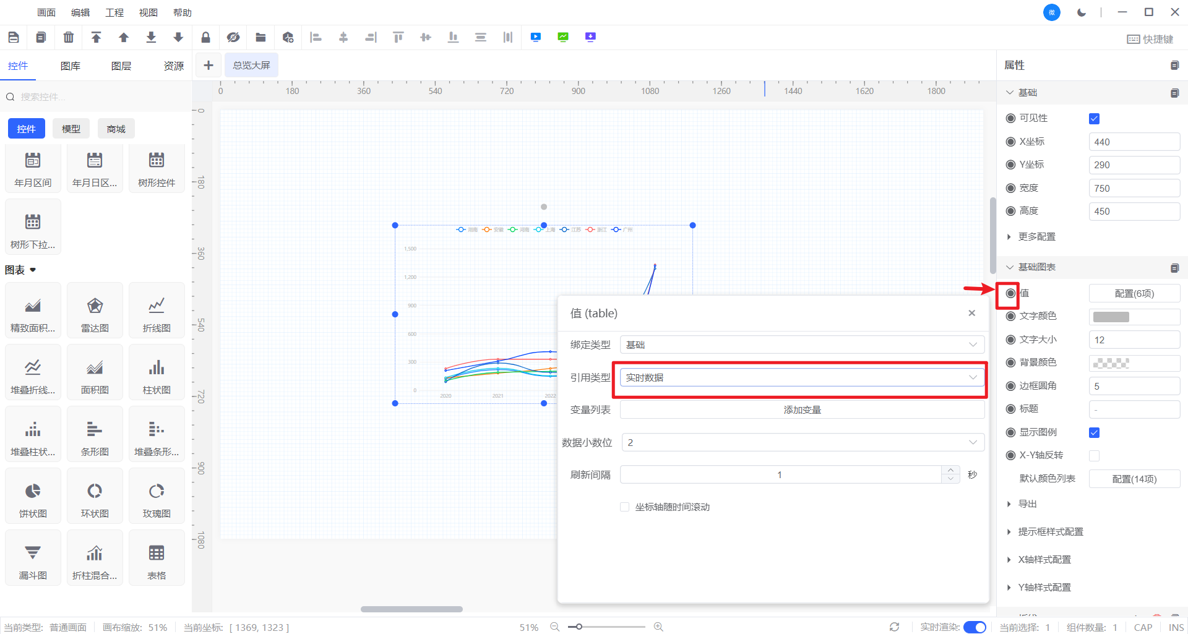Click the X坐标 input field
The width and height of the screenshot is (1188, 634).
coord(1134,142)
